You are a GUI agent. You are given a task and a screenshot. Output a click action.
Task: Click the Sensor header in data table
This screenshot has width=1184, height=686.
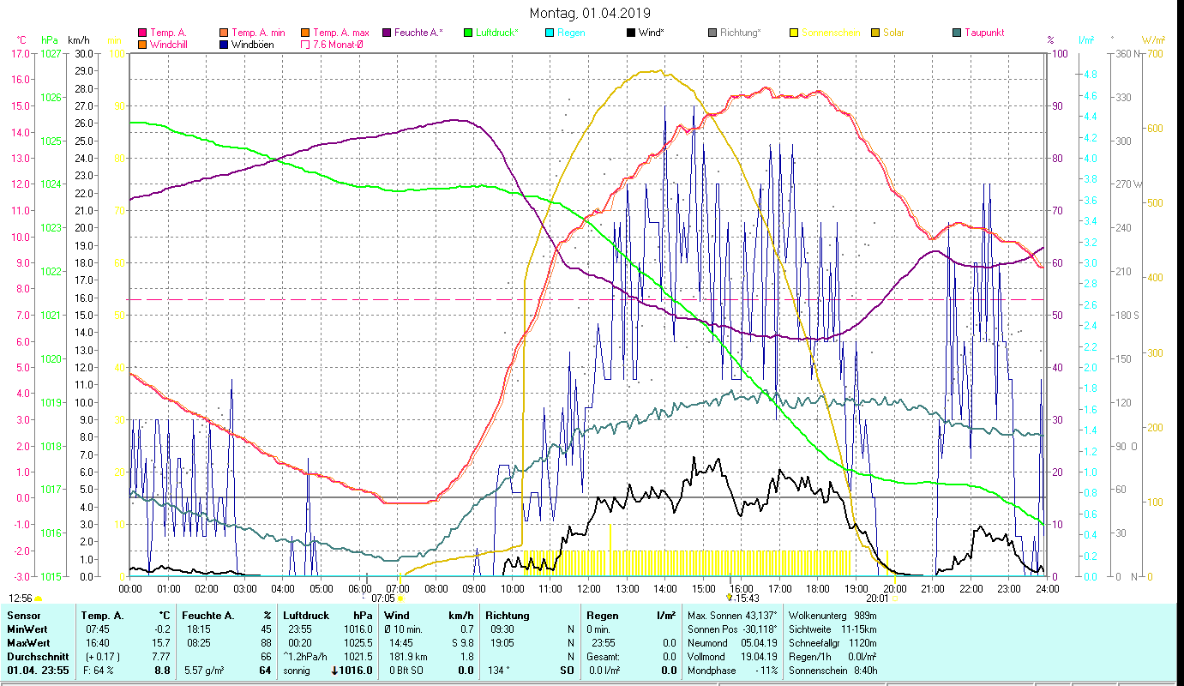coord(23,616)
